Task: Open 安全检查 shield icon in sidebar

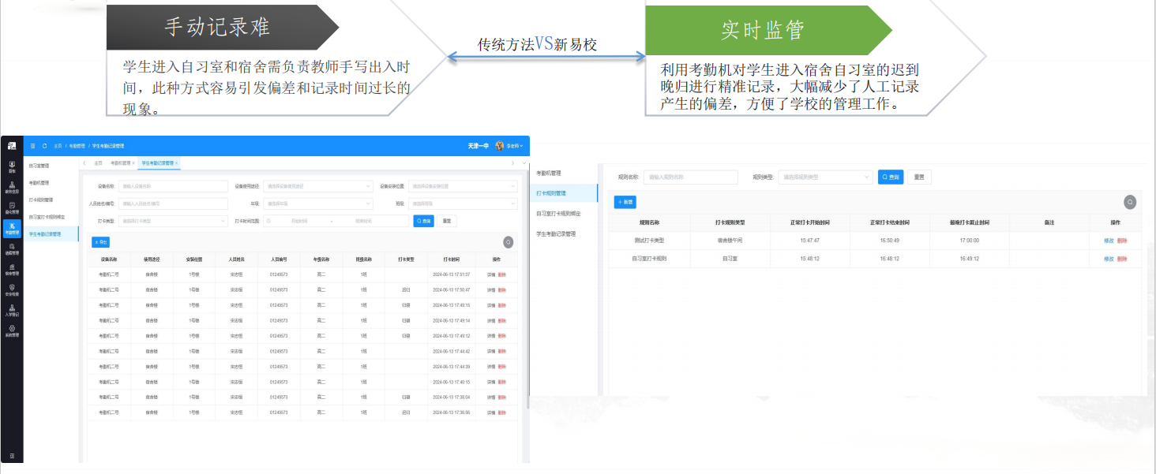Action: pyautogui.click(x=12, y=290)
